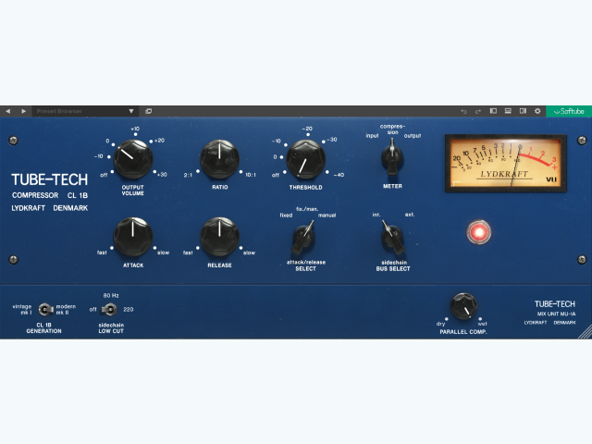Select ext. sidechain bus label
Viewport: 592px width, 444px height.
click(410, 215)
